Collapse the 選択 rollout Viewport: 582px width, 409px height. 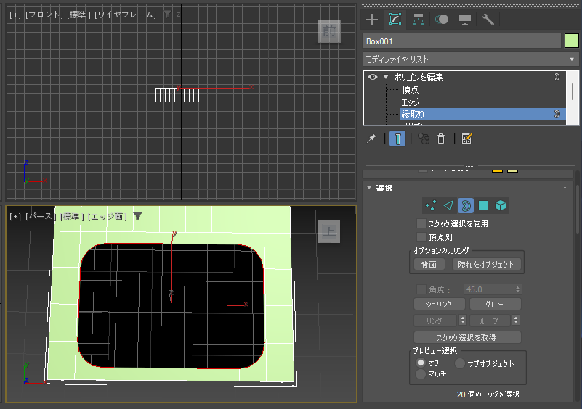[369, 188]
